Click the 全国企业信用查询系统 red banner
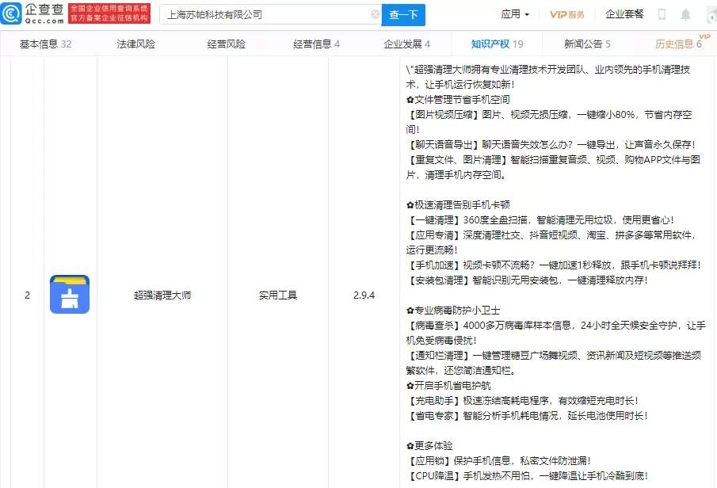This screenshot has width=717, height=488. point(109,13)
